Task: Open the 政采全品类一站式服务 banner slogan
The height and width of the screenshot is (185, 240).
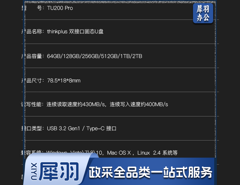Action: click(x=150, y=173)
